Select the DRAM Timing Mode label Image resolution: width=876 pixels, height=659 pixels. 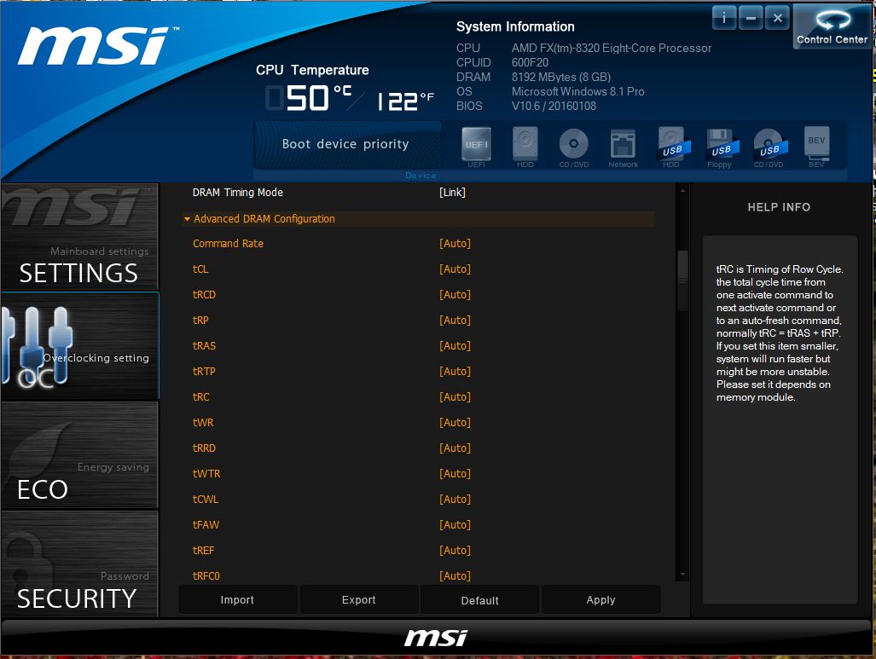coord(237,192)
